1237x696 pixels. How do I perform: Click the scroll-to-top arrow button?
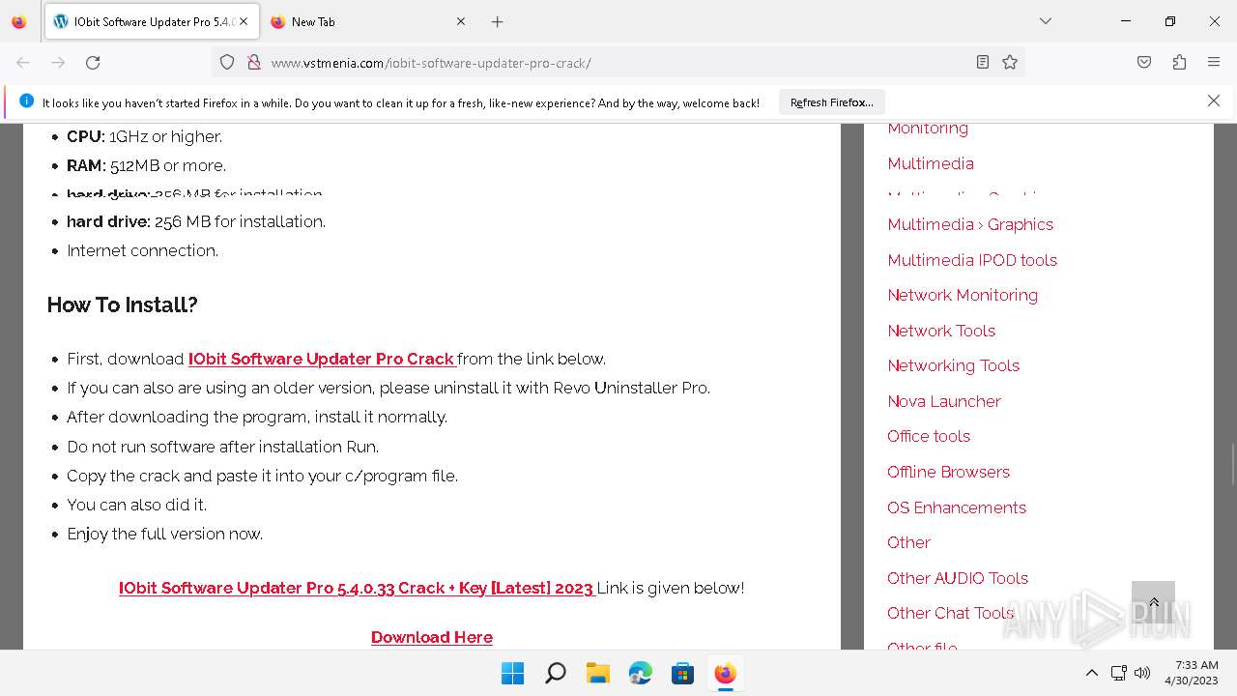tap(1153, 602)
